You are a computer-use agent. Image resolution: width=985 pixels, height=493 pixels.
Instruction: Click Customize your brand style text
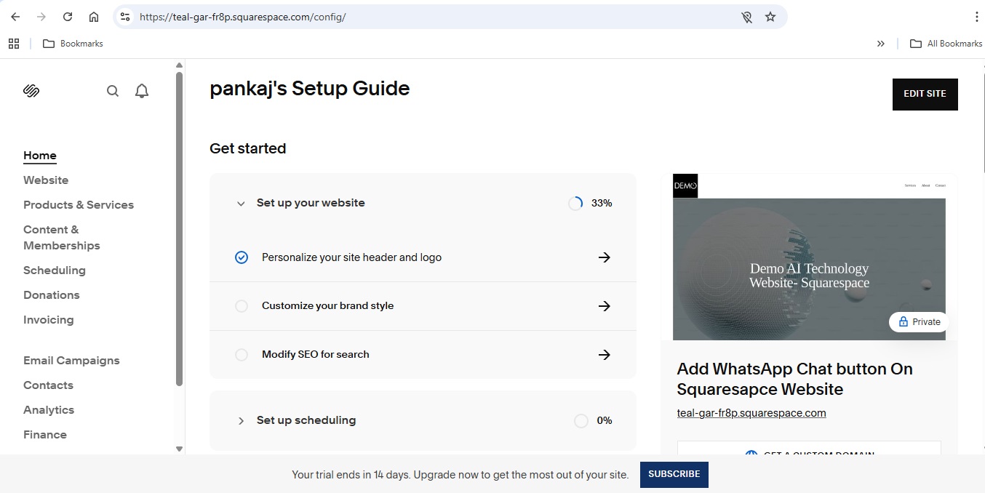click(x=327, y=306)
